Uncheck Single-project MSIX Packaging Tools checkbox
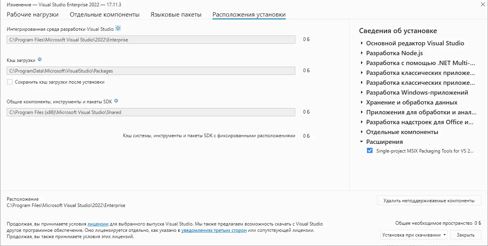This screenshot has width=488, height=246. tap(369, 151)
